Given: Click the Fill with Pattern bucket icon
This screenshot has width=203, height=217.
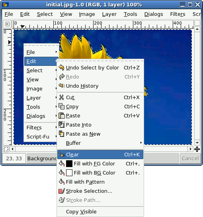Looking at the screenshot, I should click(62, 182).
